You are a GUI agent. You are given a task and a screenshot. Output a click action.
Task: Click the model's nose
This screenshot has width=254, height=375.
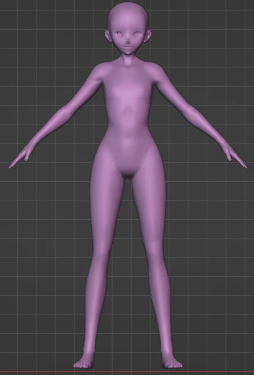coord(128,42)
